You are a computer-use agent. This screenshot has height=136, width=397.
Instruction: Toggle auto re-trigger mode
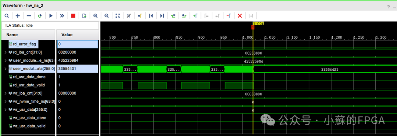(x=40, y=16)
